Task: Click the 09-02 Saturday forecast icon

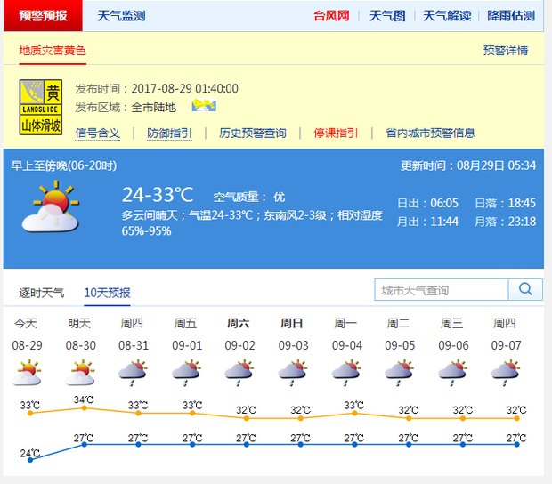Action: [239, 372]
